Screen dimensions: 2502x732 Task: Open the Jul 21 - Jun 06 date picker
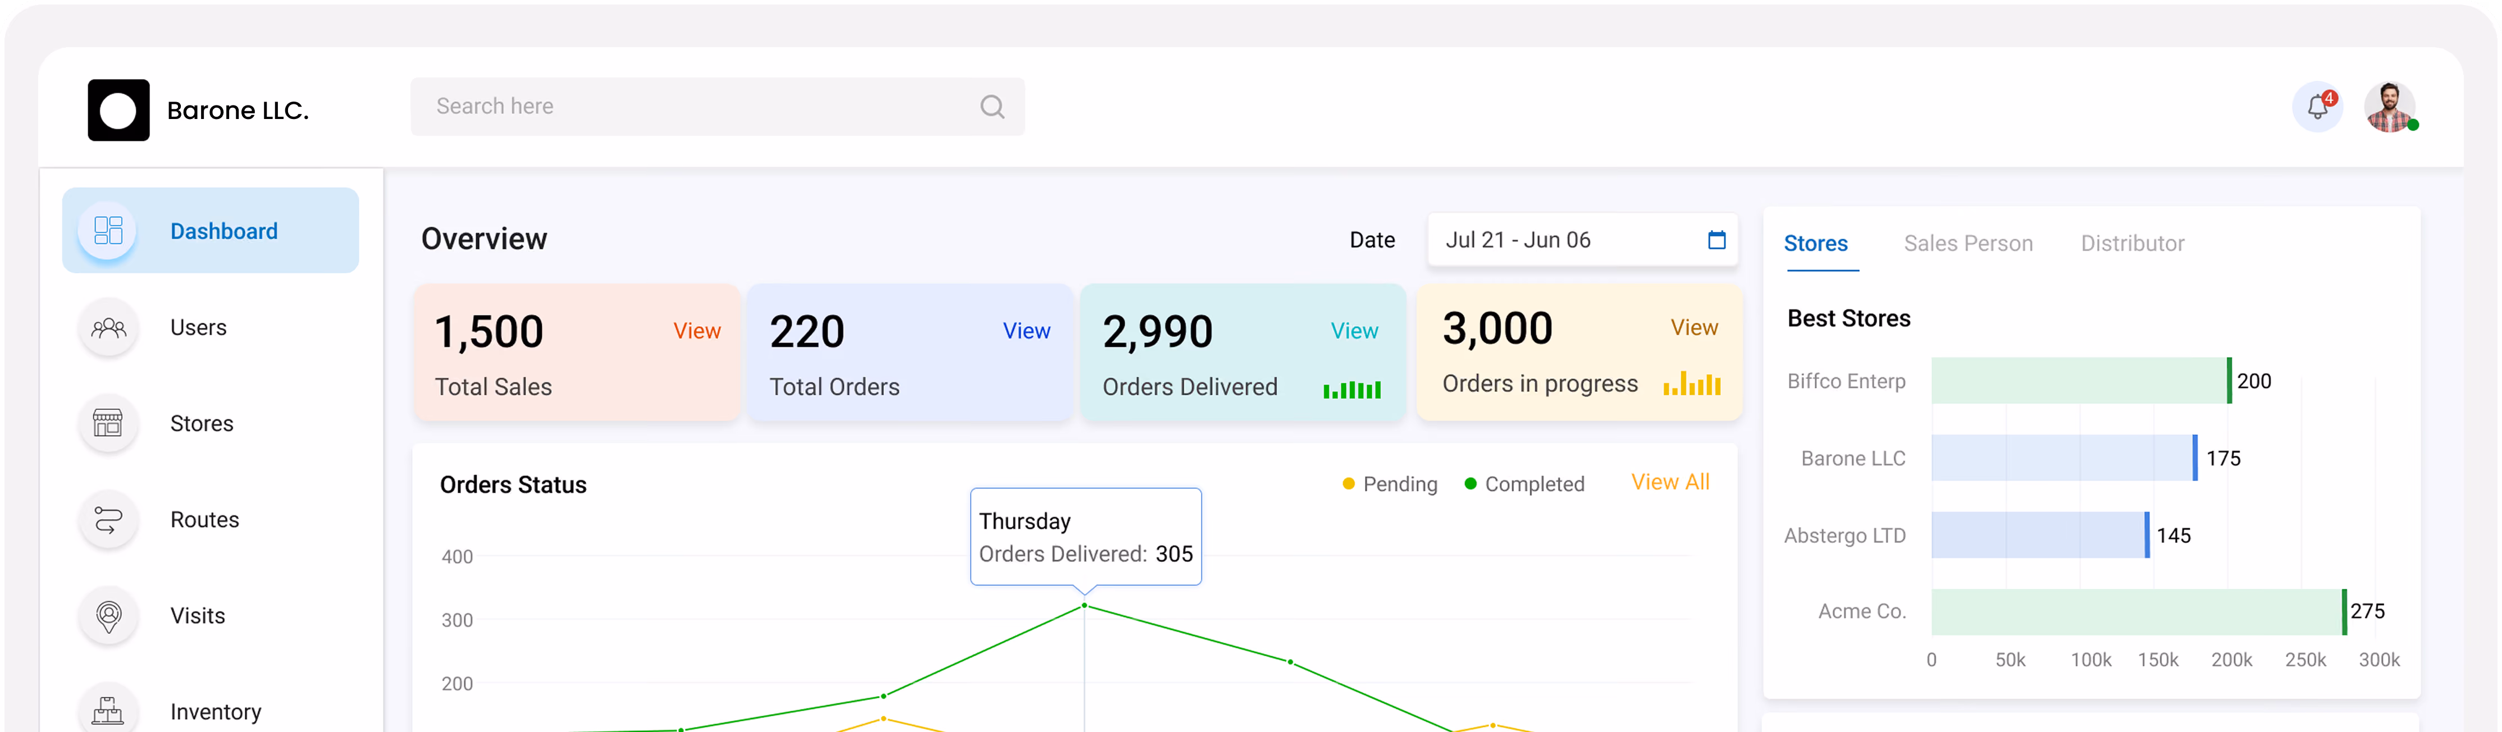click(x=1582, y=240)
